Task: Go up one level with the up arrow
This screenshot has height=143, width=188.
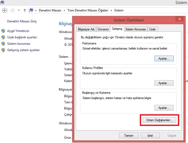Action: coord(25,10)
